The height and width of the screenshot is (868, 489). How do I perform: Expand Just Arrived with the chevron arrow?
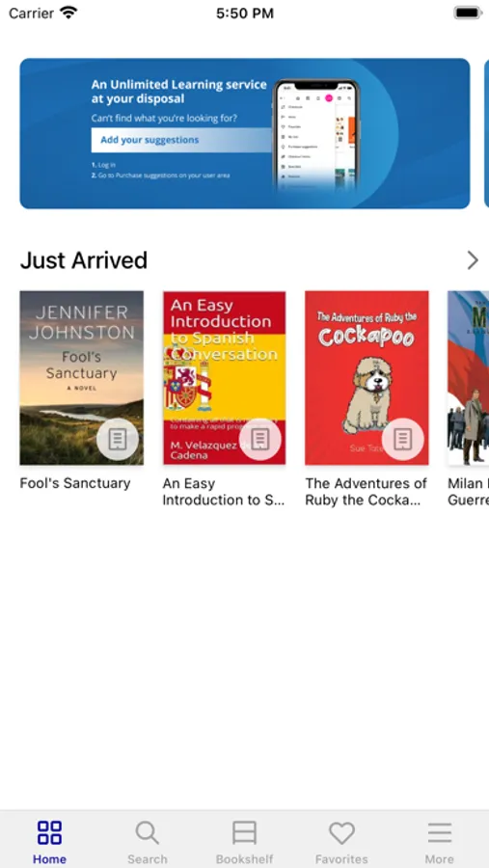(473, 260)
